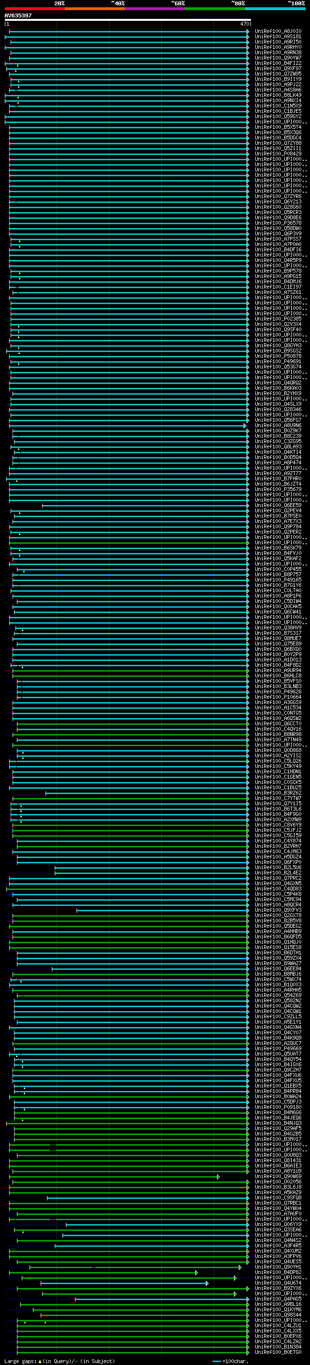The image size is (310, 1365).
Task: Click the arrowhead ending the UniRef100_B4DP82 bar
Action: point(197,1272)
